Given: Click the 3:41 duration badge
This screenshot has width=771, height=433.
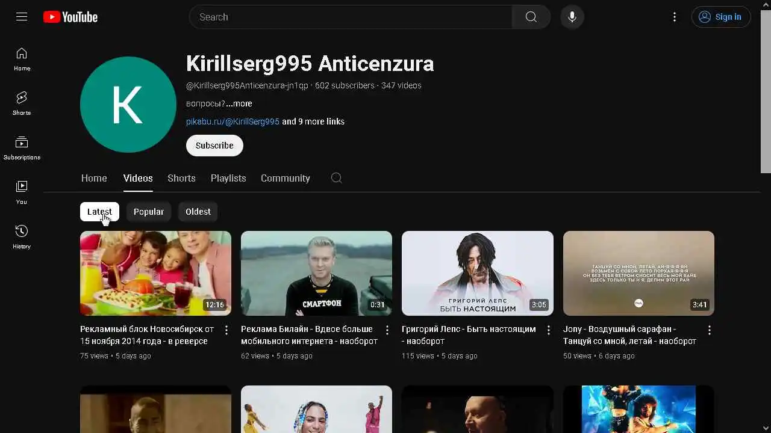Looking at the screenshot, I should point(699,305).
